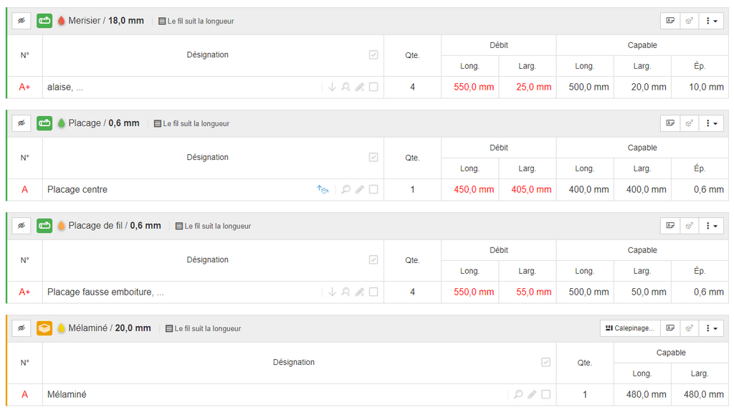Hide the Merisier 18,0 mm group
Screen dimensions: 734x415
(x=22, y=21)
